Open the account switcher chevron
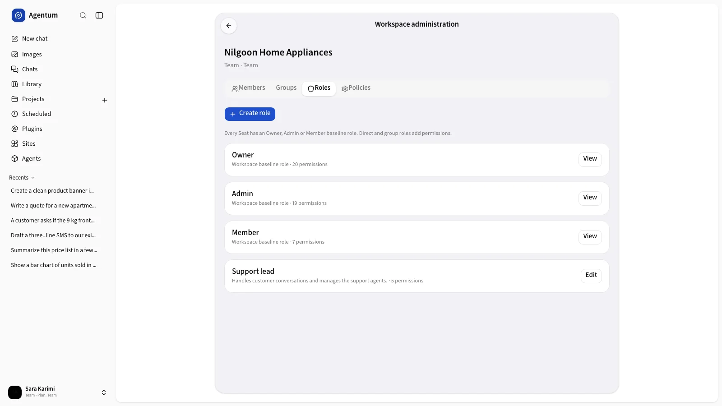The height and width of the screenshot is (406, 722). [x=104, y=392]
